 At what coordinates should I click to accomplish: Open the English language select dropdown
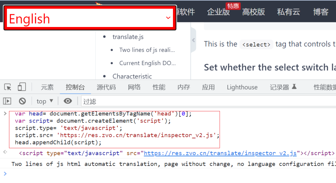pos(90,18)
